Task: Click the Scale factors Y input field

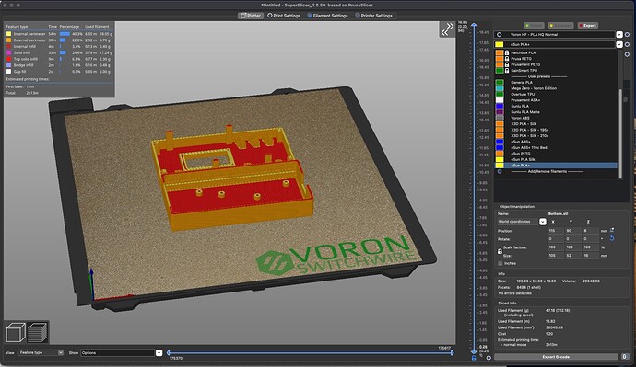Action: pos(572,247)
